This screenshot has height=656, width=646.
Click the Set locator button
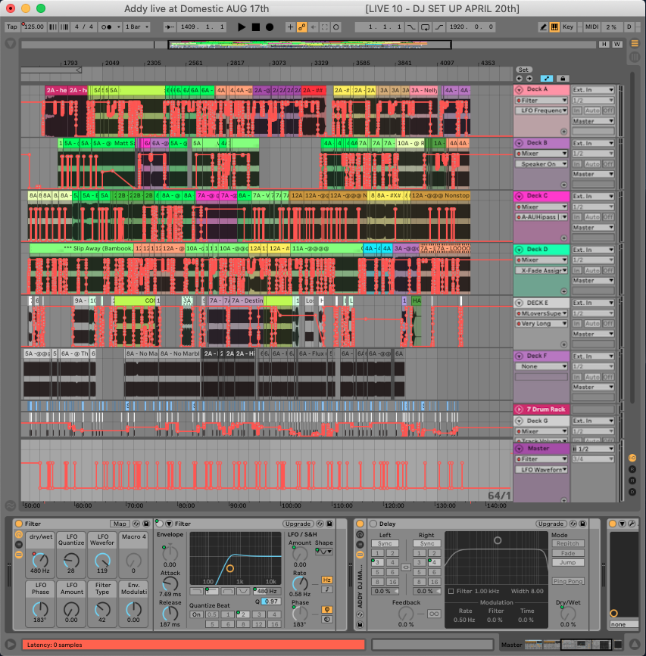coord(523,70)
